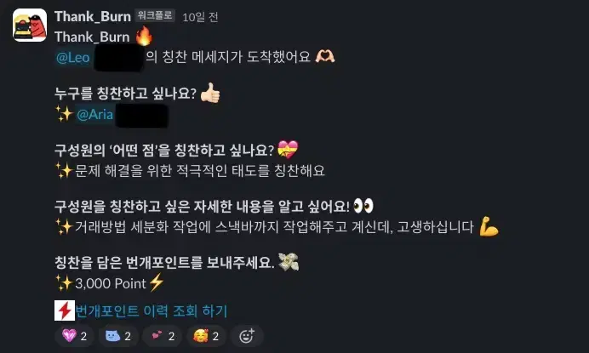Open the 10일 전 message timestamp
The image size is (589, 353).
pyautogui.click(x=200, y=17)
